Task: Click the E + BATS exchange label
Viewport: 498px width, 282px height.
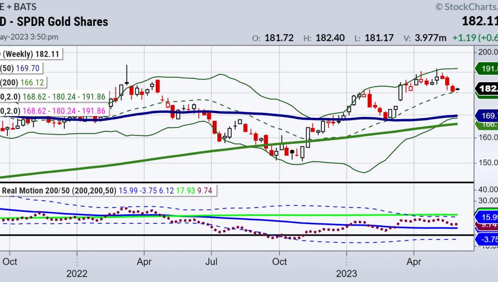Action: click(18, 7)
